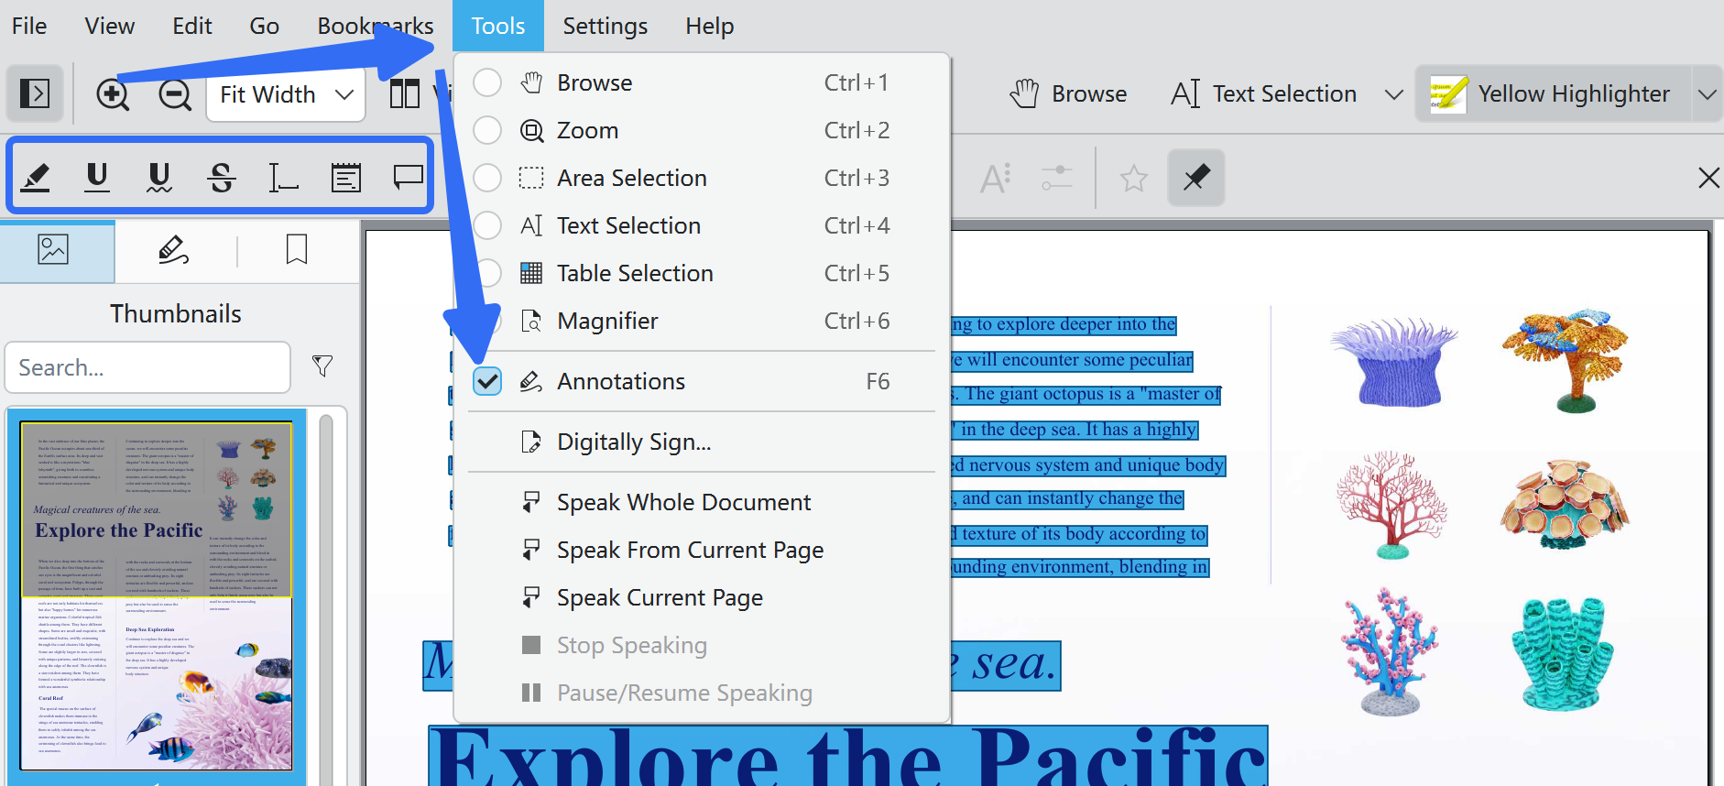The width and height of the screenshot is (1724, 786).
Task: Click the Yellow Highlighter toolbar button
Action: (x=1552, y=93)
